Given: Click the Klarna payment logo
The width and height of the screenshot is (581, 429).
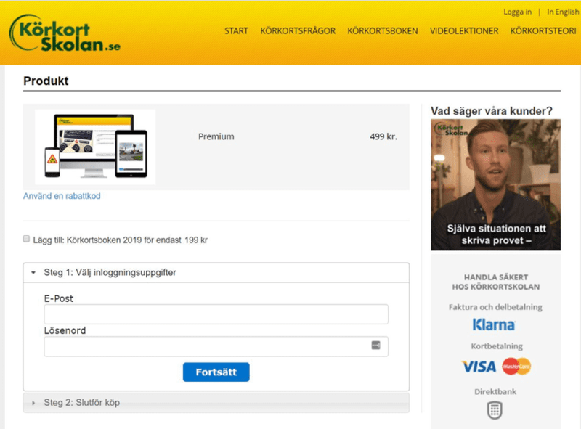Looking at the screenshot, I should (x=493, y=324).
